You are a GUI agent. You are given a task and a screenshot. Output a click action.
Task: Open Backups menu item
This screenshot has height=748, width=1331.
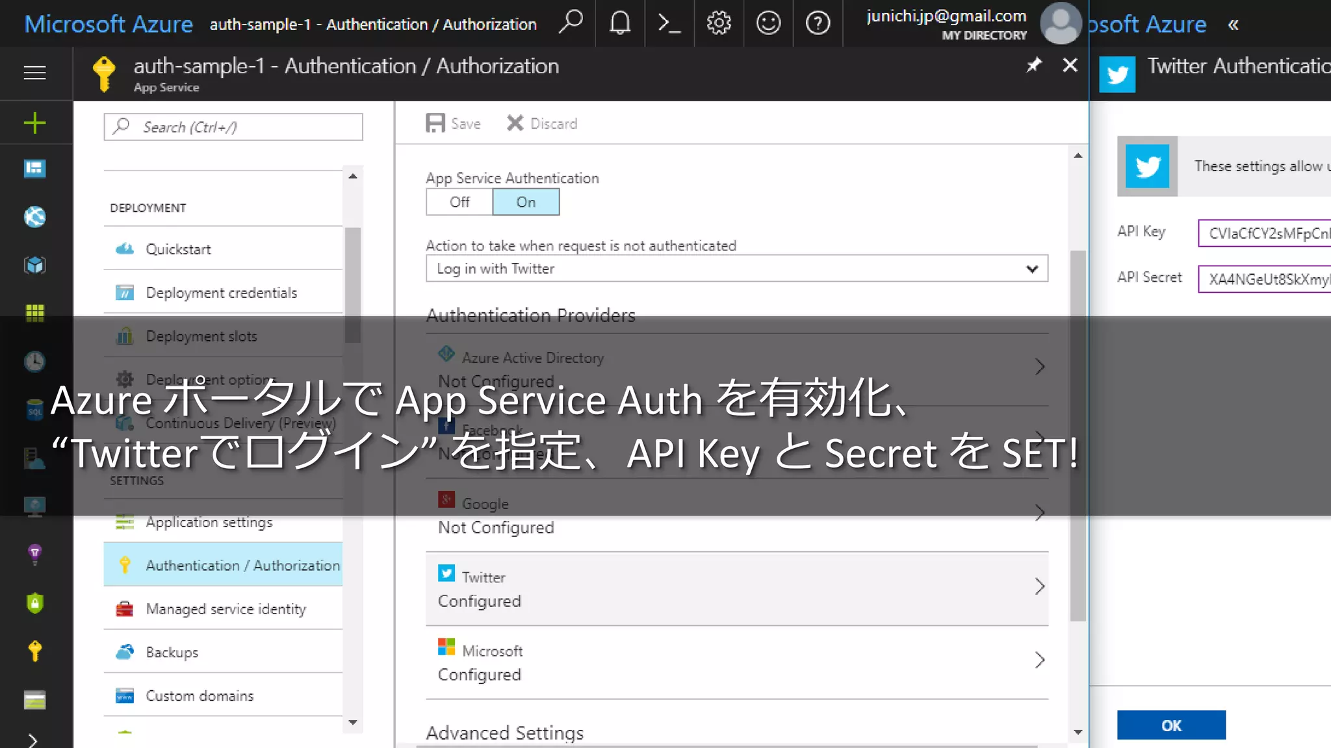click(x=223, y=652)
